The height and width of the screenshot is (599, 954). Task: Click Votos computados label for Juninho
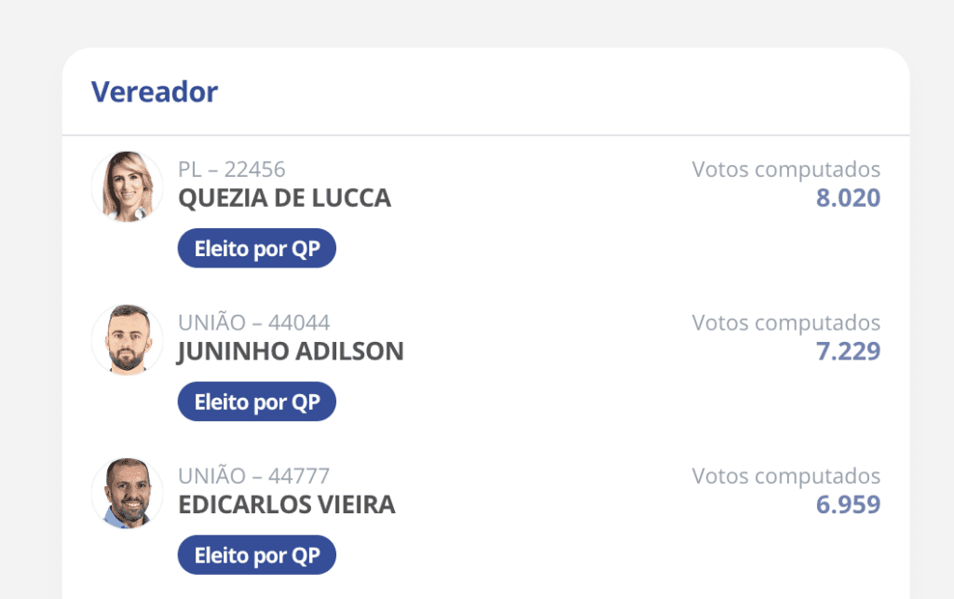pyautogui.click(x=786, y=323)
